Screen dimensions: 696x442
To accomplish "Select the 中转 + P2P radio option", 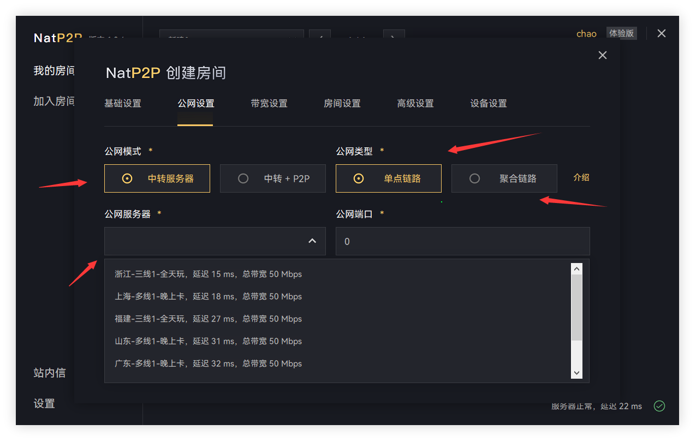I will (x=273, y=178).
